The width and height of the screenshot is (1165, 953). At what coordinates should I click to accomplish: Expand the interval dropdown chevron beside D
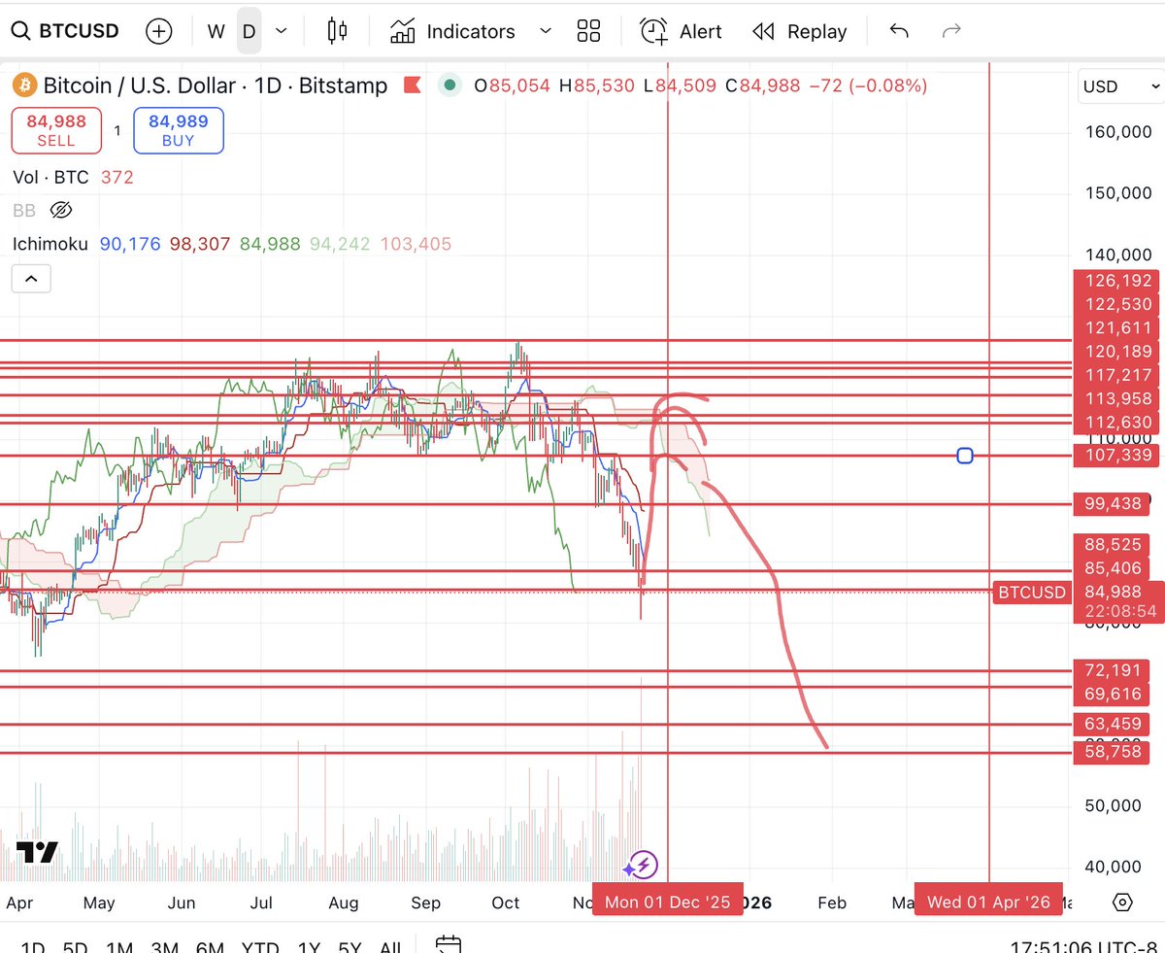[282, 31]
